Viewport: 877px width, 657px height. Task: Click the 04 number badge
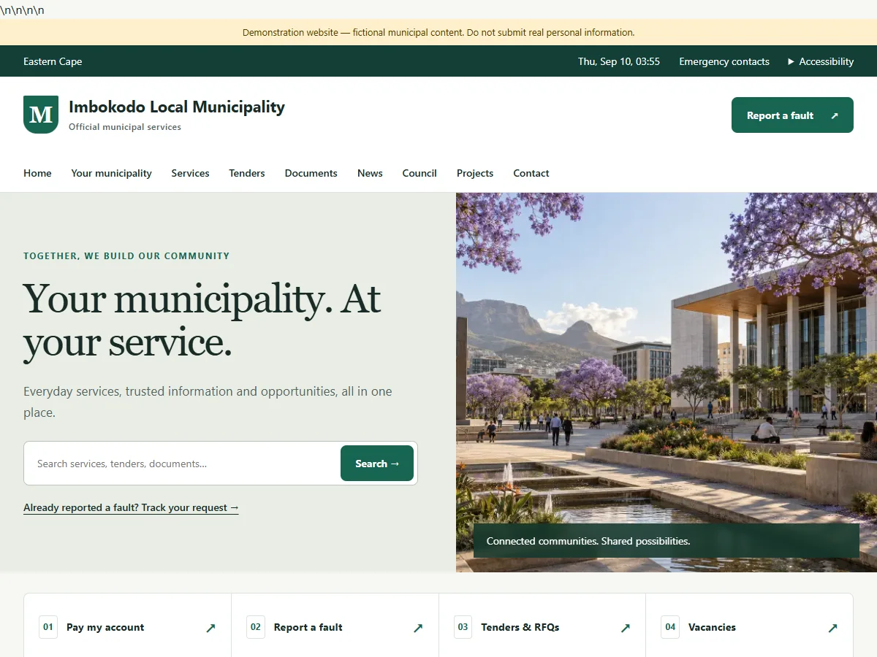coord(670,627)
